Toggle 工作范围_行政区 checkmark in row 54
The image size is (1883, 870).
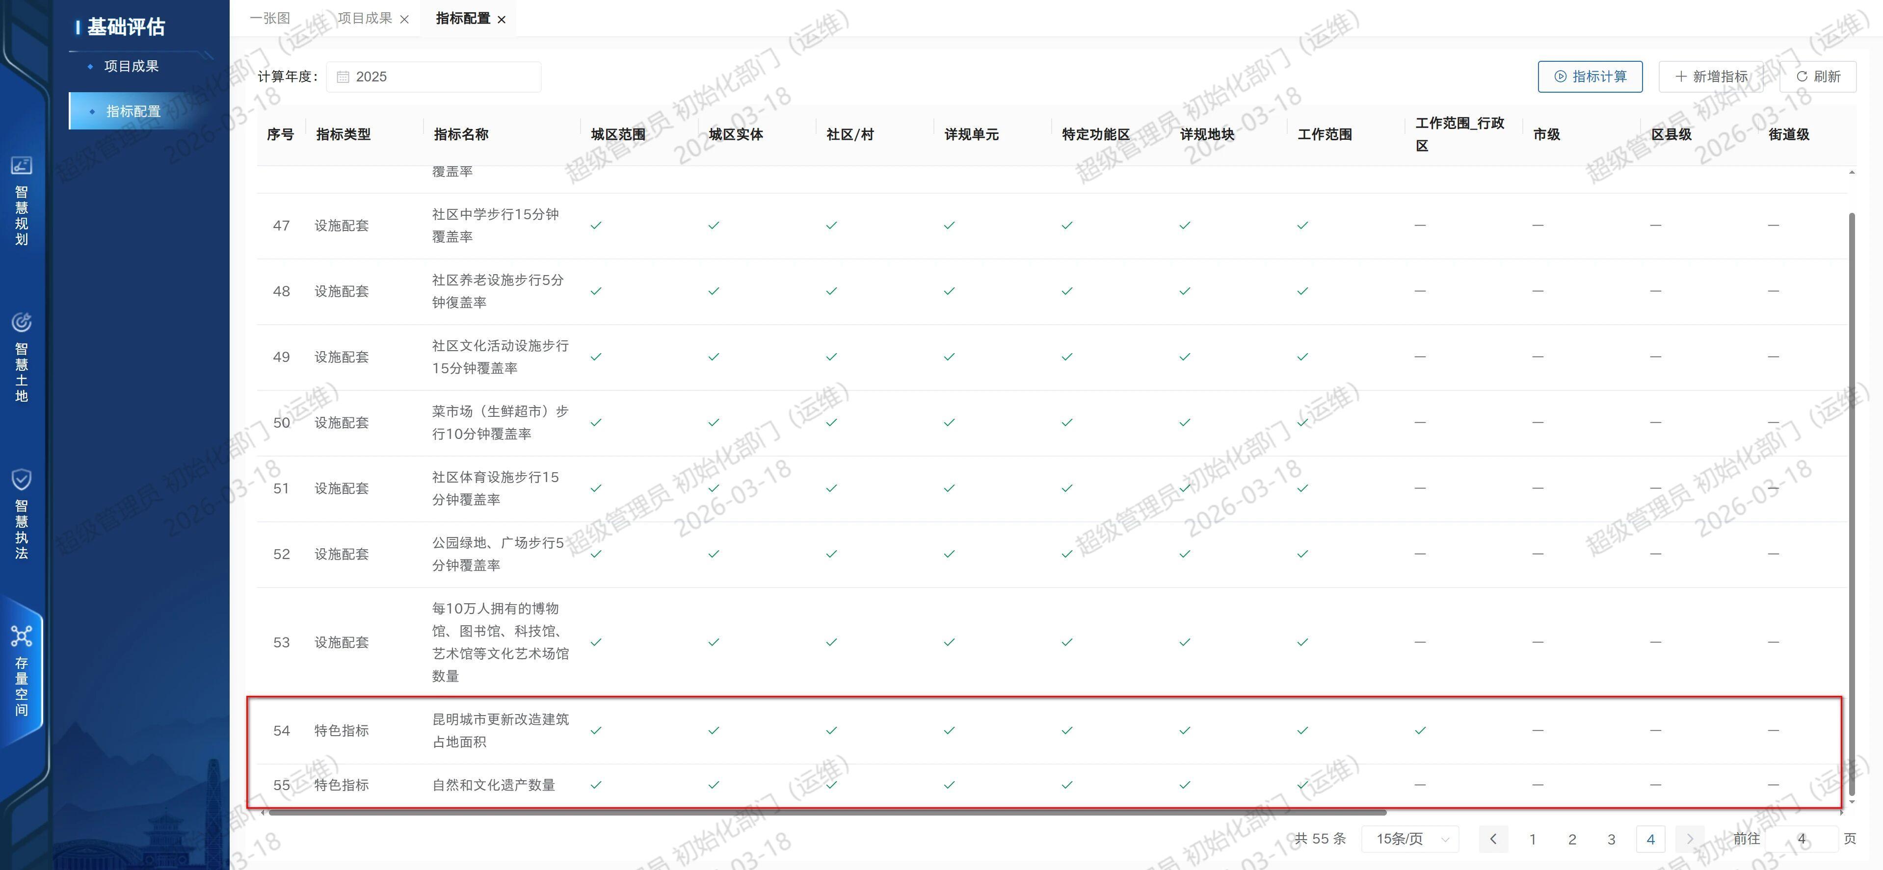coord(1420,731)
